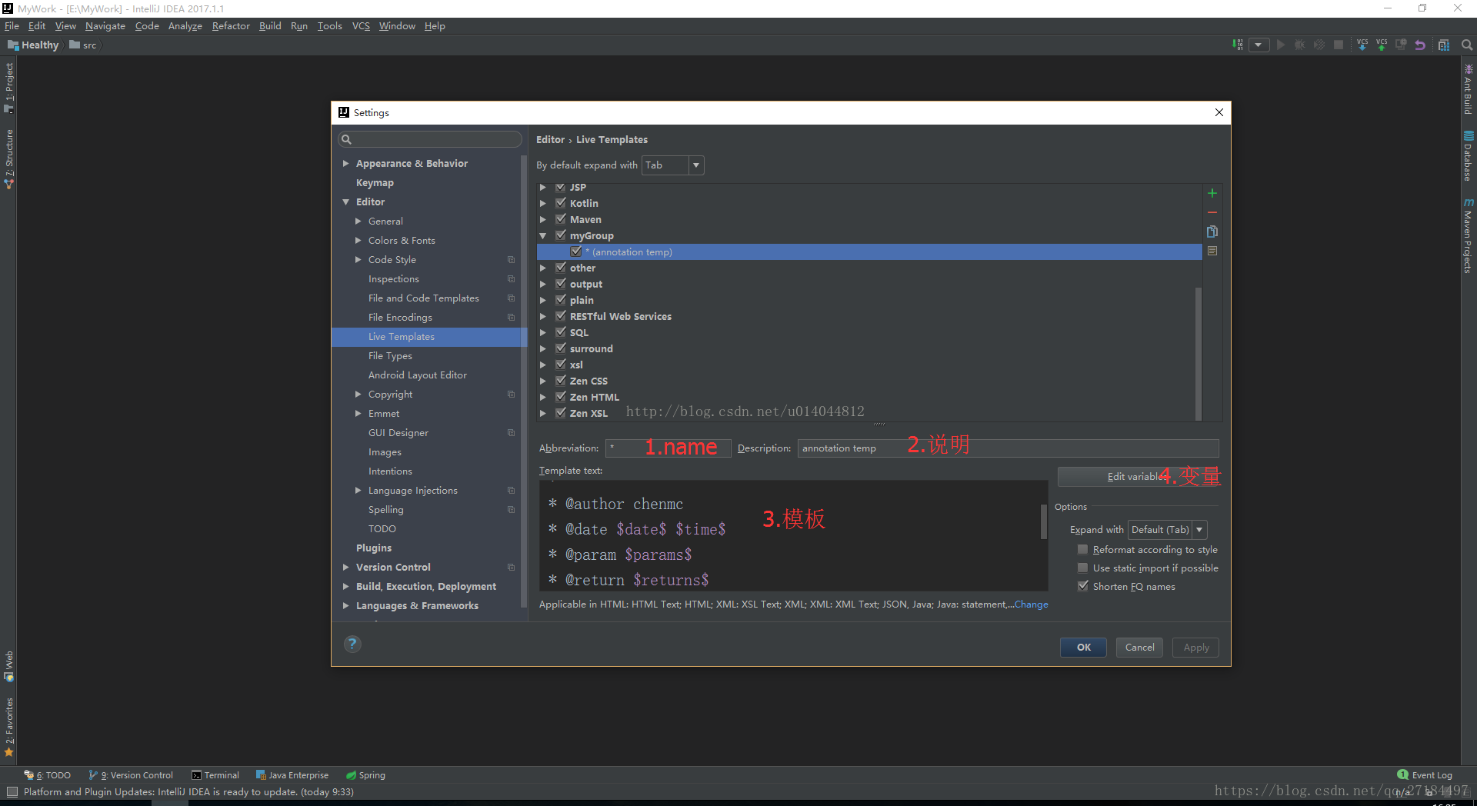The width and height of the screenshot is (1477, 806).
Task: Click the VCS Commit Changes icon
Action: 1382,45
